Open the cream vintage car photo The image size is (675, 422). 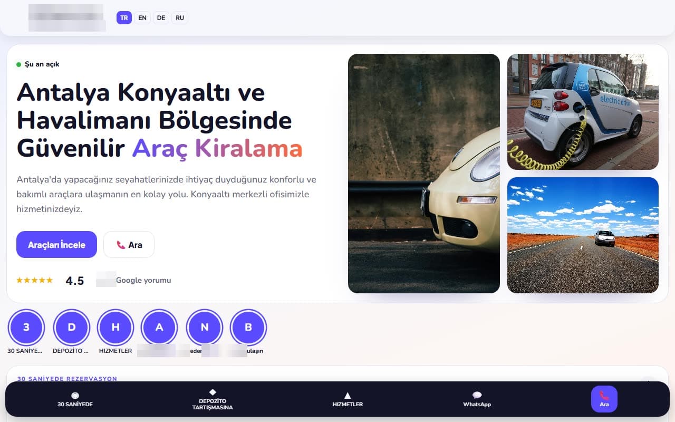tap(424, 174)
